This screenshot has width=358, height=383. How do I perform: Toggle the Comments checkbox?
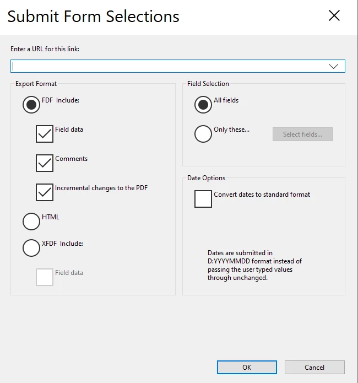click(45, 163)
